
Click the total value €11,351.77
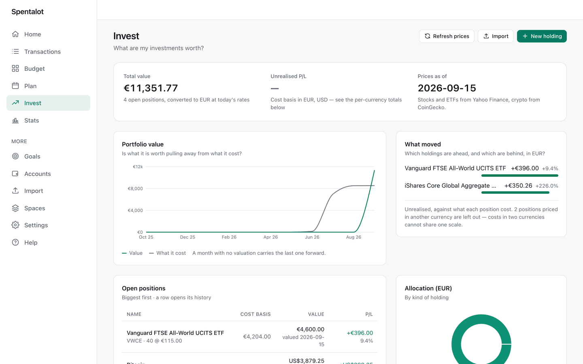[151, 88]
